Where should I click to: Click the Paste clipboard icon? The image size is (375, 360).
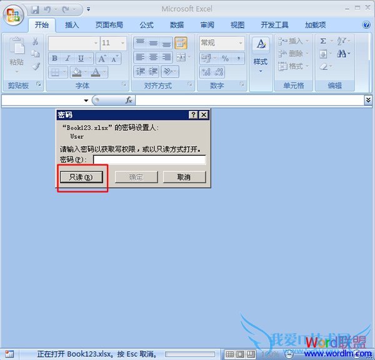[17, 46]
